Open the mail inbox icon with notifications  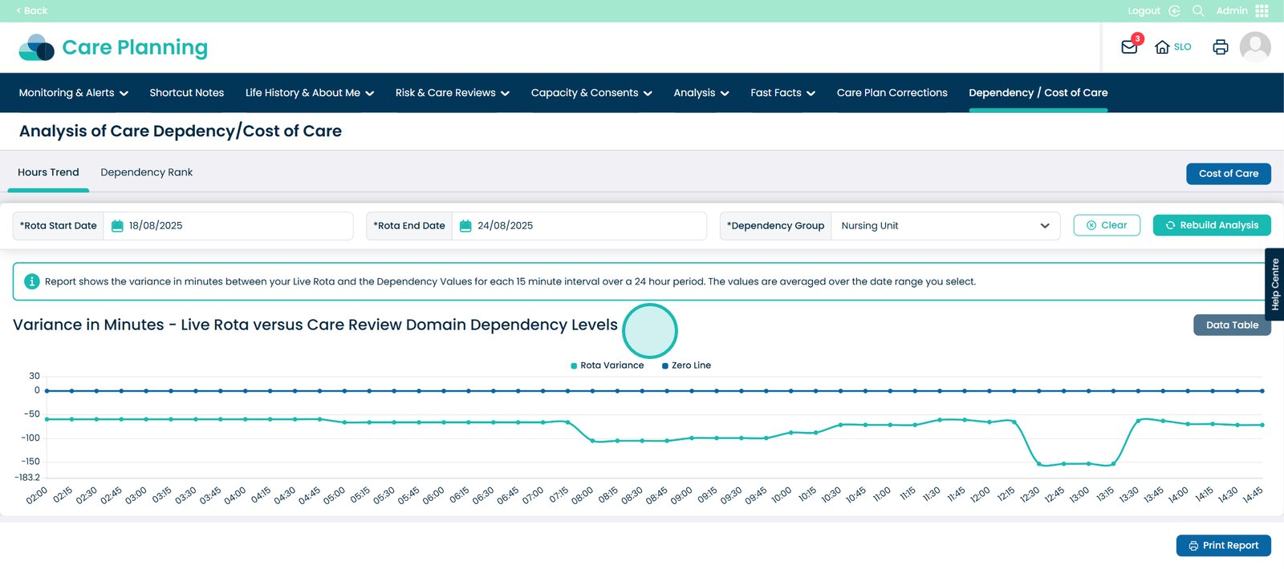(1129, 47)
